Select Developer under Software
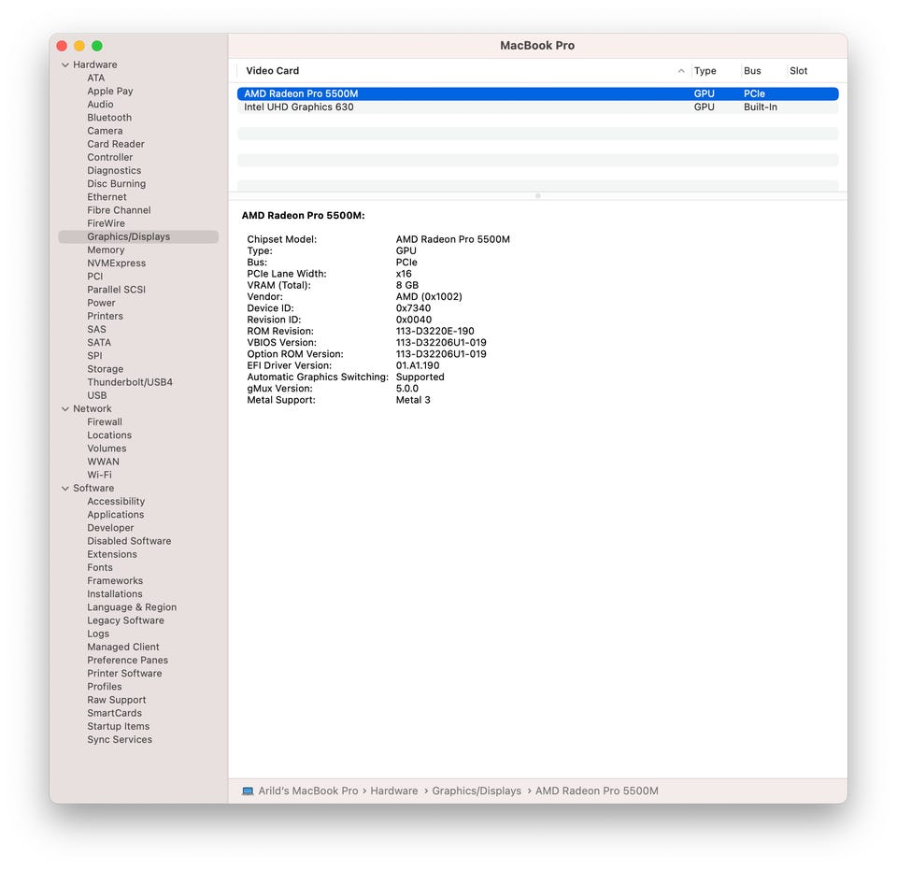 110,527
